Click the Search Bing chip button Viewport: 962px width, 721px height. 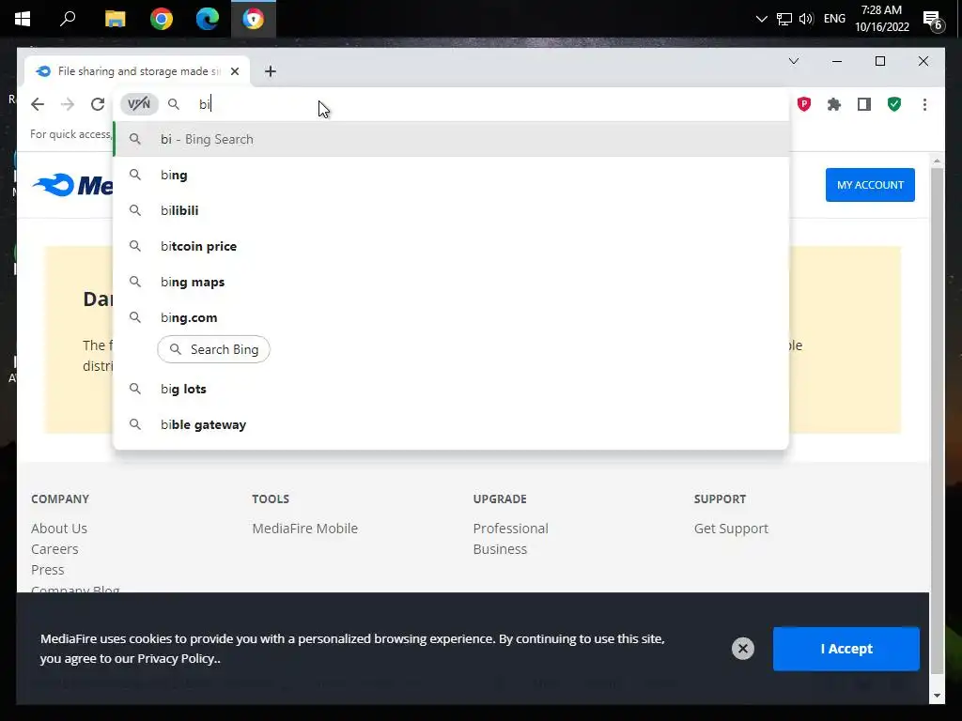pyautogui.click(x=213, y=349)
